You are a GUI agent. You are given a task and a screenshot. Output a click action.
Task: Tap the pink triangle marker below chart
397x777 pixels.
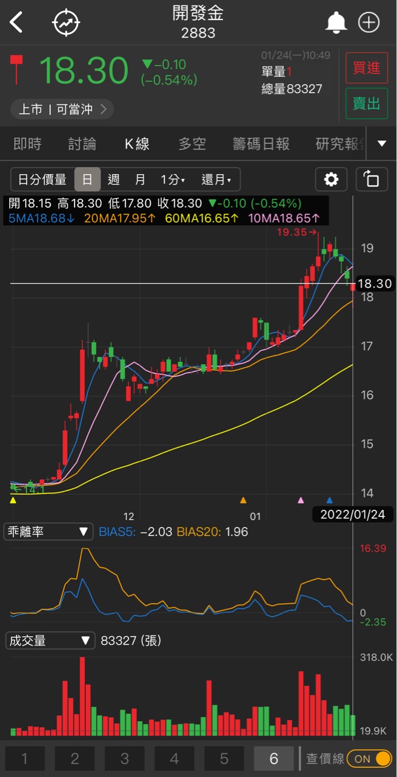pos(301,500)
